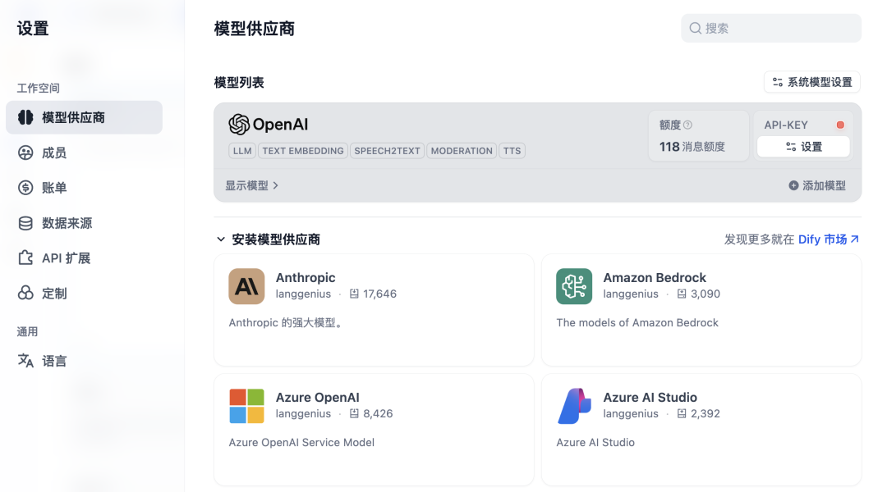
Task: Select the Anthropic provider card logo
Action: (246, 286)
